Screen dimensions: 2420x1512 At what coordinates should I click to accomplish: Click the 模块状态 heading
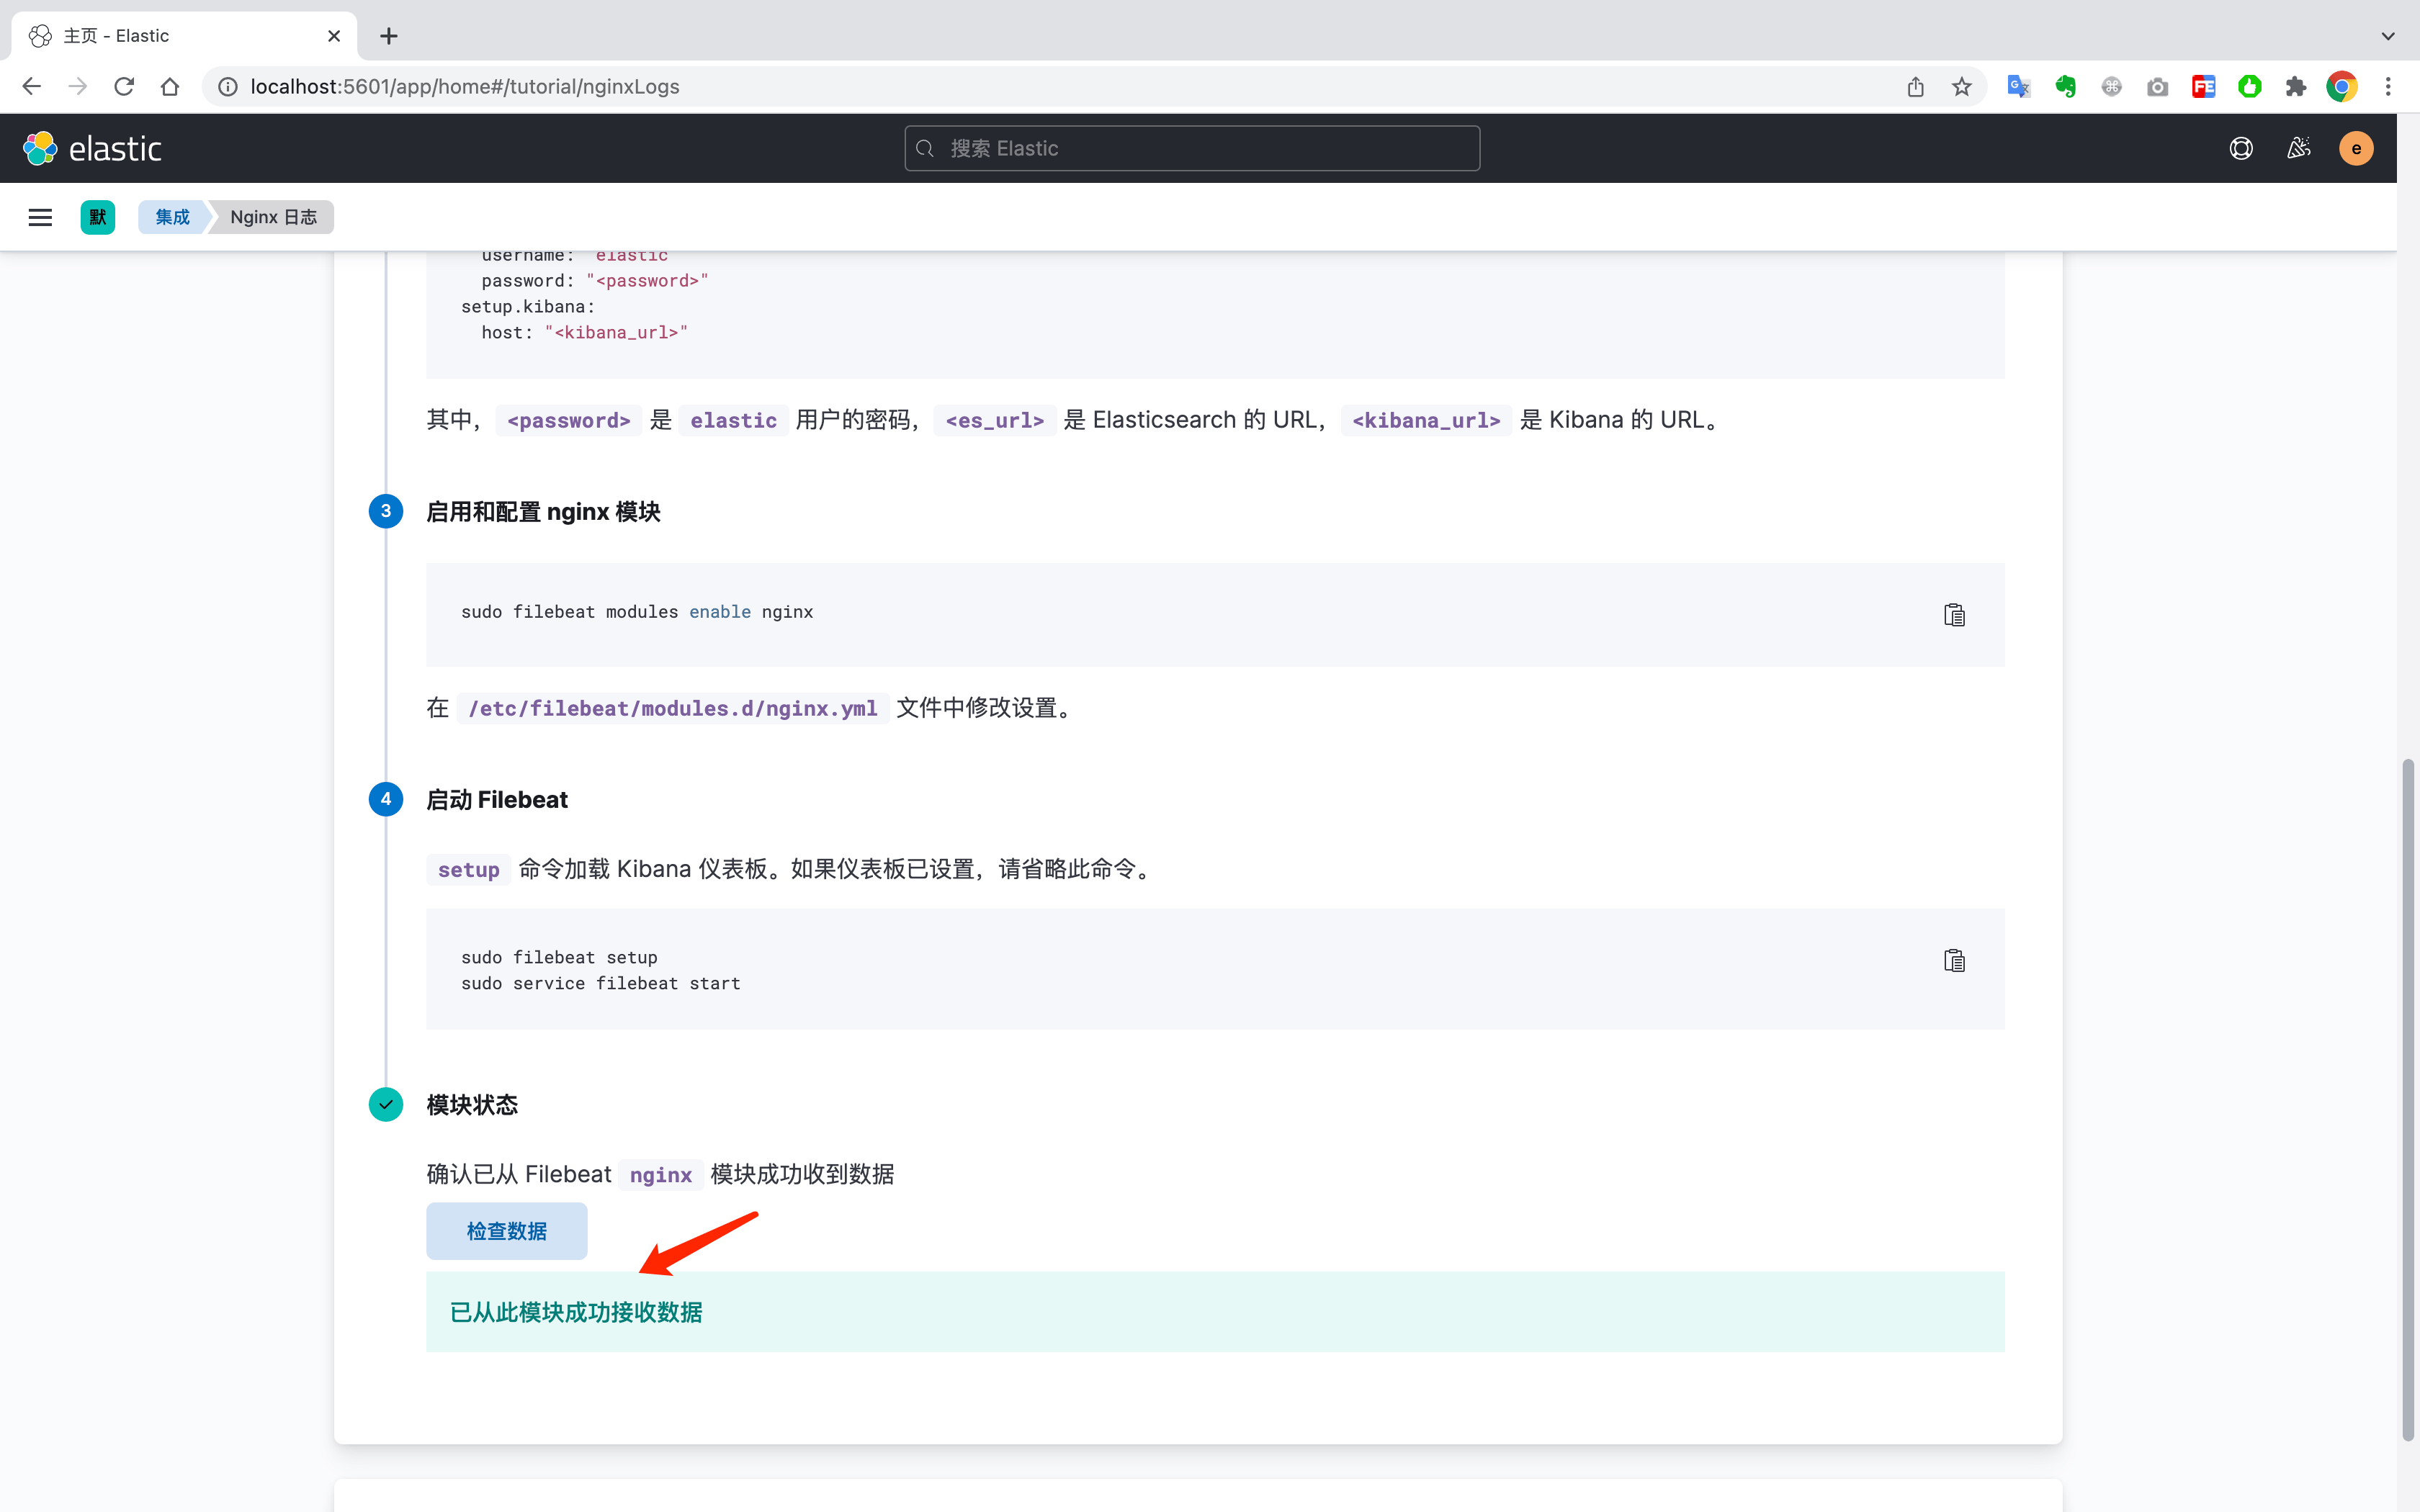click(472, 1105)
